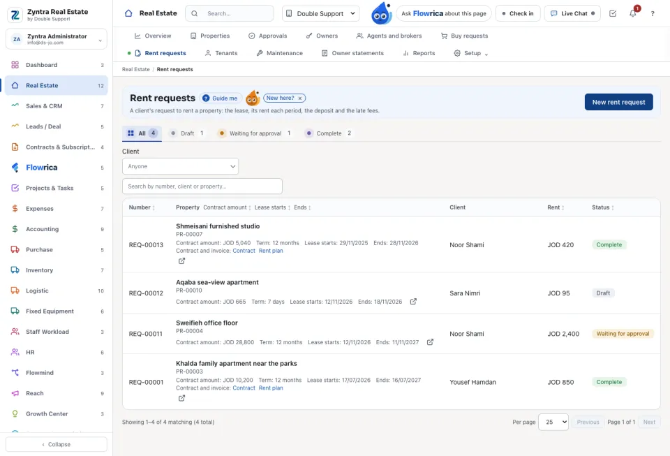Viewport: 670px width, 456px height.
Task: Open Contract link for REQ-00013
Action: 244,251
